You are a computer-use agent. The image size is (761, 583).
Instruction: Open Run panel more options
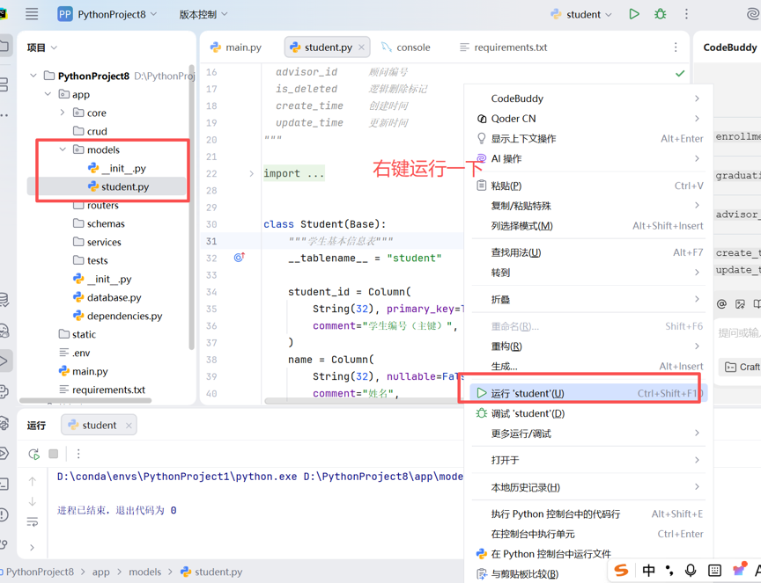click(x=78, y=454)
